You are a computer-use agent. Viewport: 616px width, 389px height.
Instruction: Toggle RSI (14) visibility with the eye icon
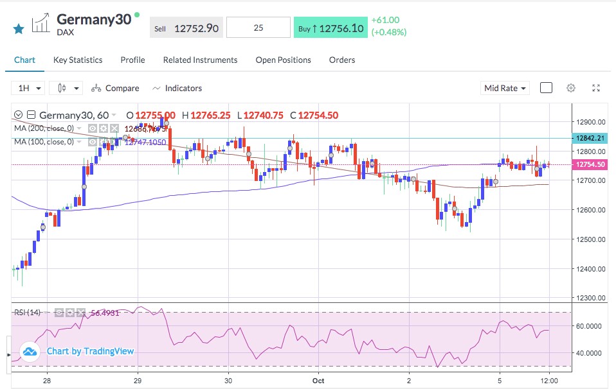[59, 313]
